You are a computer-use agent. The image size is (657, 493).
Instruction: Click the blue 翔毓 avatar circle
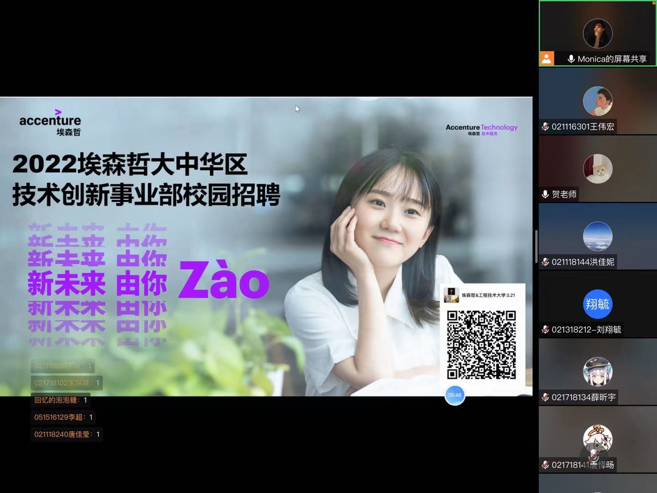597,304
